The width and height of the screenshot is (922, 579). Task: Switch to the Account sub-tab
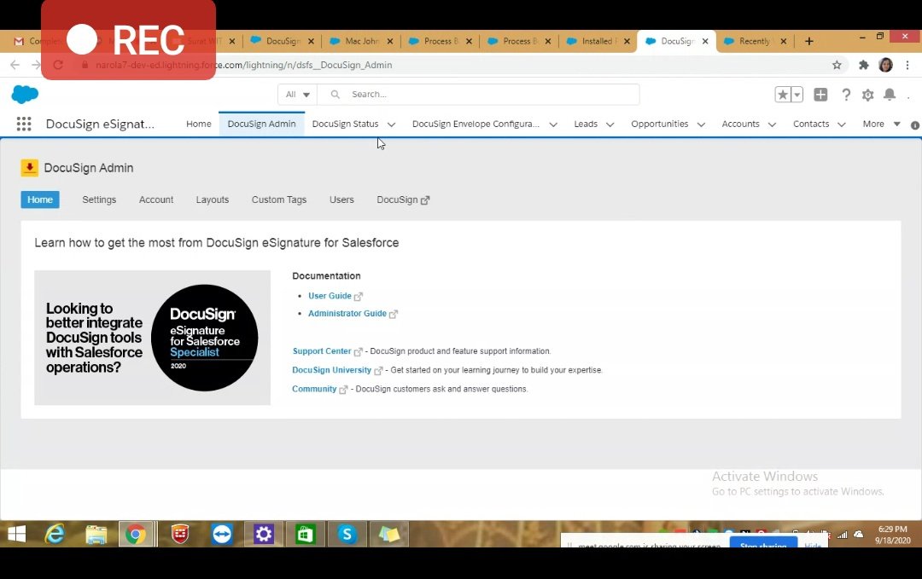156,200
